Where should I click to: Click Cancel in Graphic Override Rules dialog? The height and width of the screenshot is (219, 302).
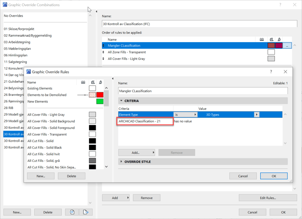pyautogui.click(x=243, y=176)
